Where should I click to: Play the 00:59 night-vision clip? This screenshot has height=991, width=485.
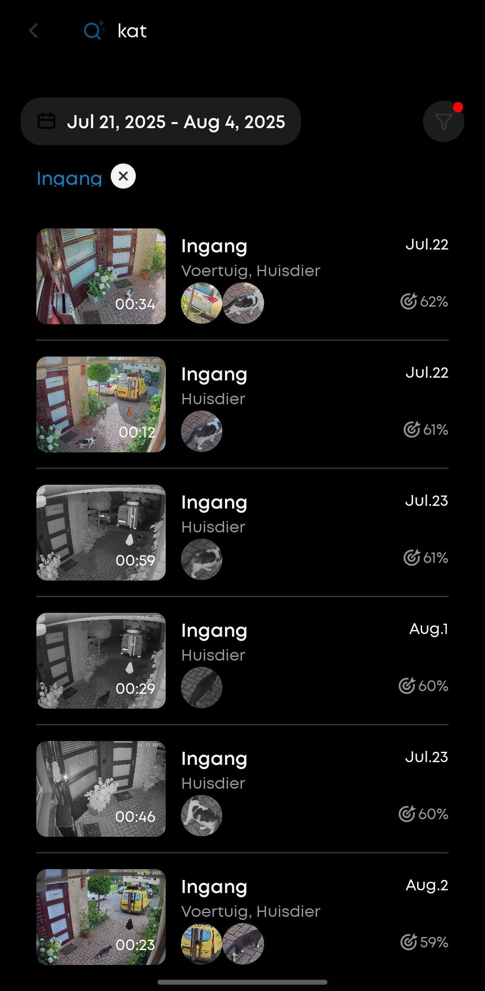pyautogui.click(x=101, y=532)
